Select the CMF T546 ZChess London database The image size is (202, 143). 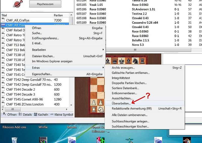[x=25, y=104]
